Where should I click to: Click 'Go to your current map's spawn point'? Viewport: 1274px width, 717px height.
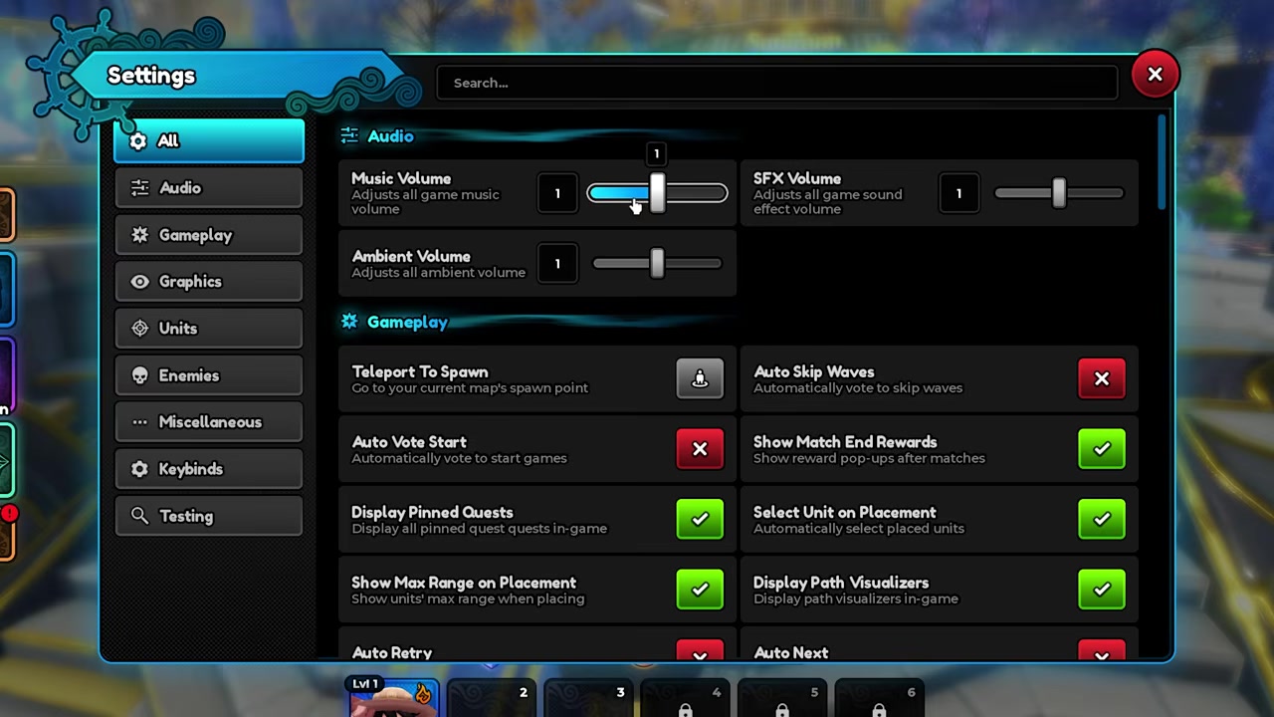coord(470,388)
